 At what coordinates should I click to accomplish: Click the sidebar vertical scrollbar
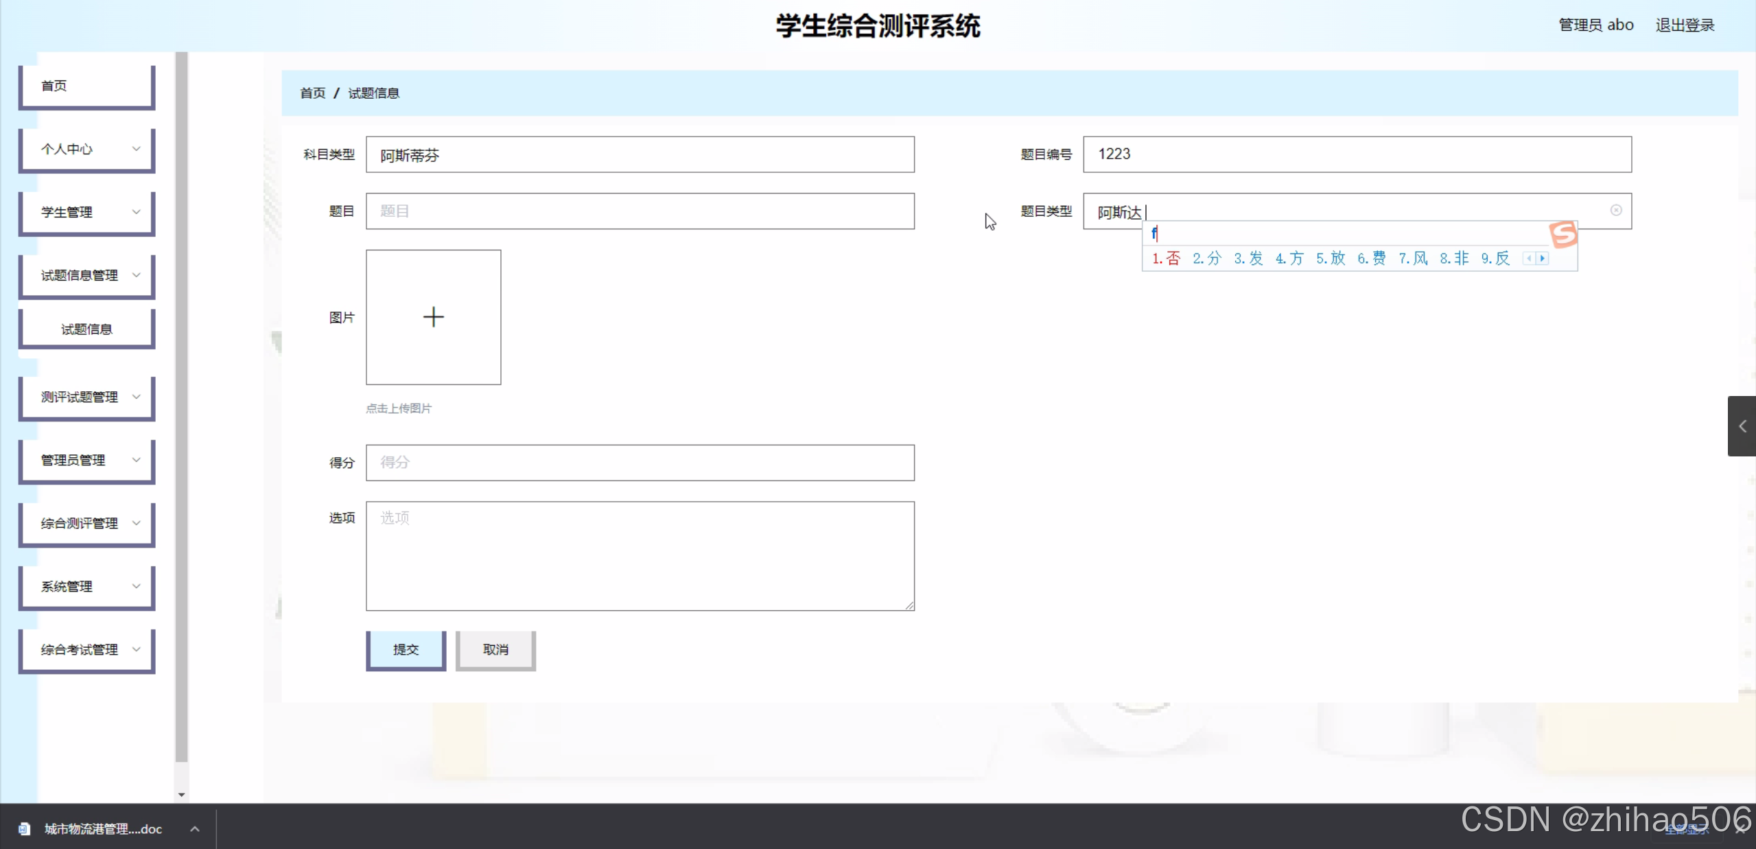181,412
